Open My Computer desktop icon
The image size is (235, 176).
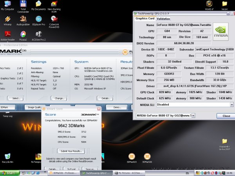pyautogui.click(x=7, y=5)
